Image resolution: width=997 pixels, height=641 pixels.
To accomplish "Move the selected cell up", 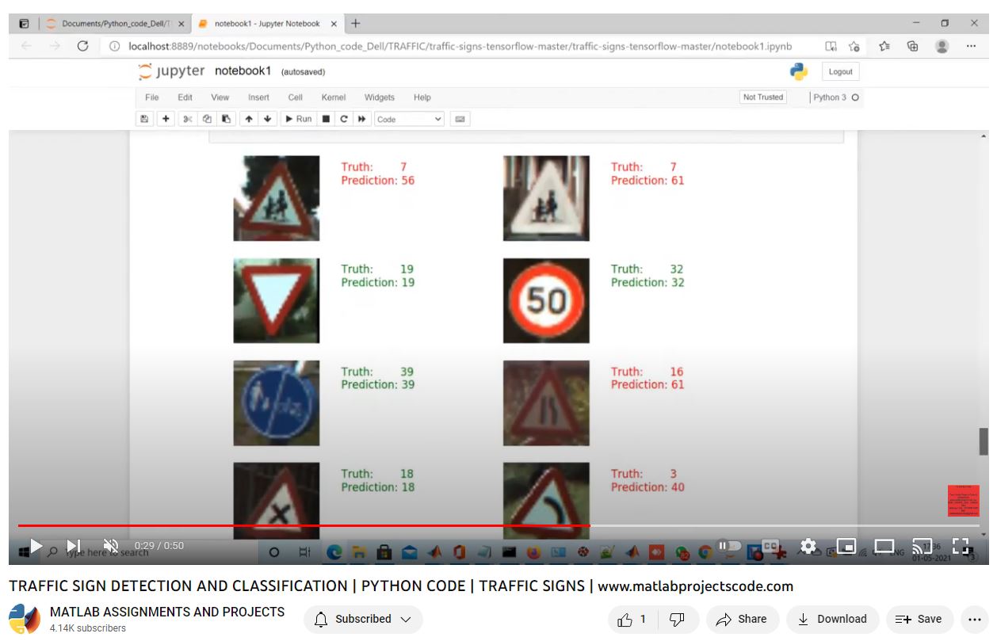I will point(249,119).
